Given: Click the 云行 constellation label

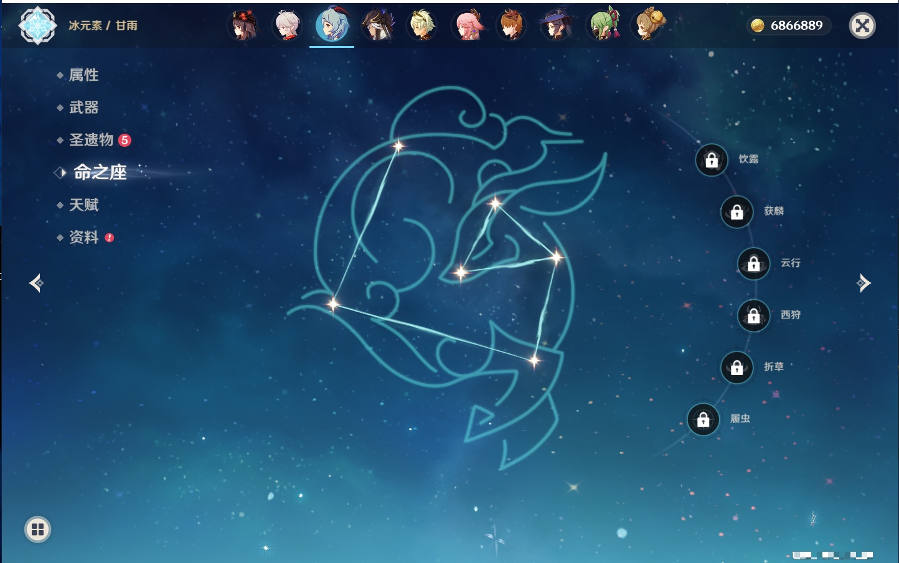Looking at the screenshot, I should [791, 263].
